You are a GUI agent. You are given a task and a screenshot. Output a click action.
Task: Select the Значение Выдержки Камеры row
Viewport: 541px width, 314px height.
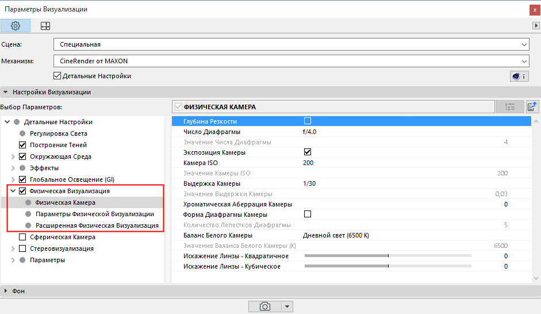coord(351,194)
